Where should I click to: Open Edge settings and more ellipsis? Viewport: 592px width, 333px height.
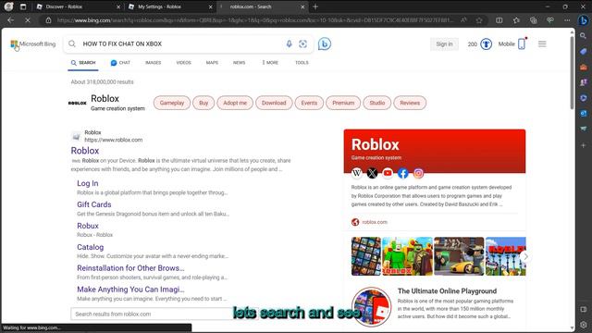567,20
